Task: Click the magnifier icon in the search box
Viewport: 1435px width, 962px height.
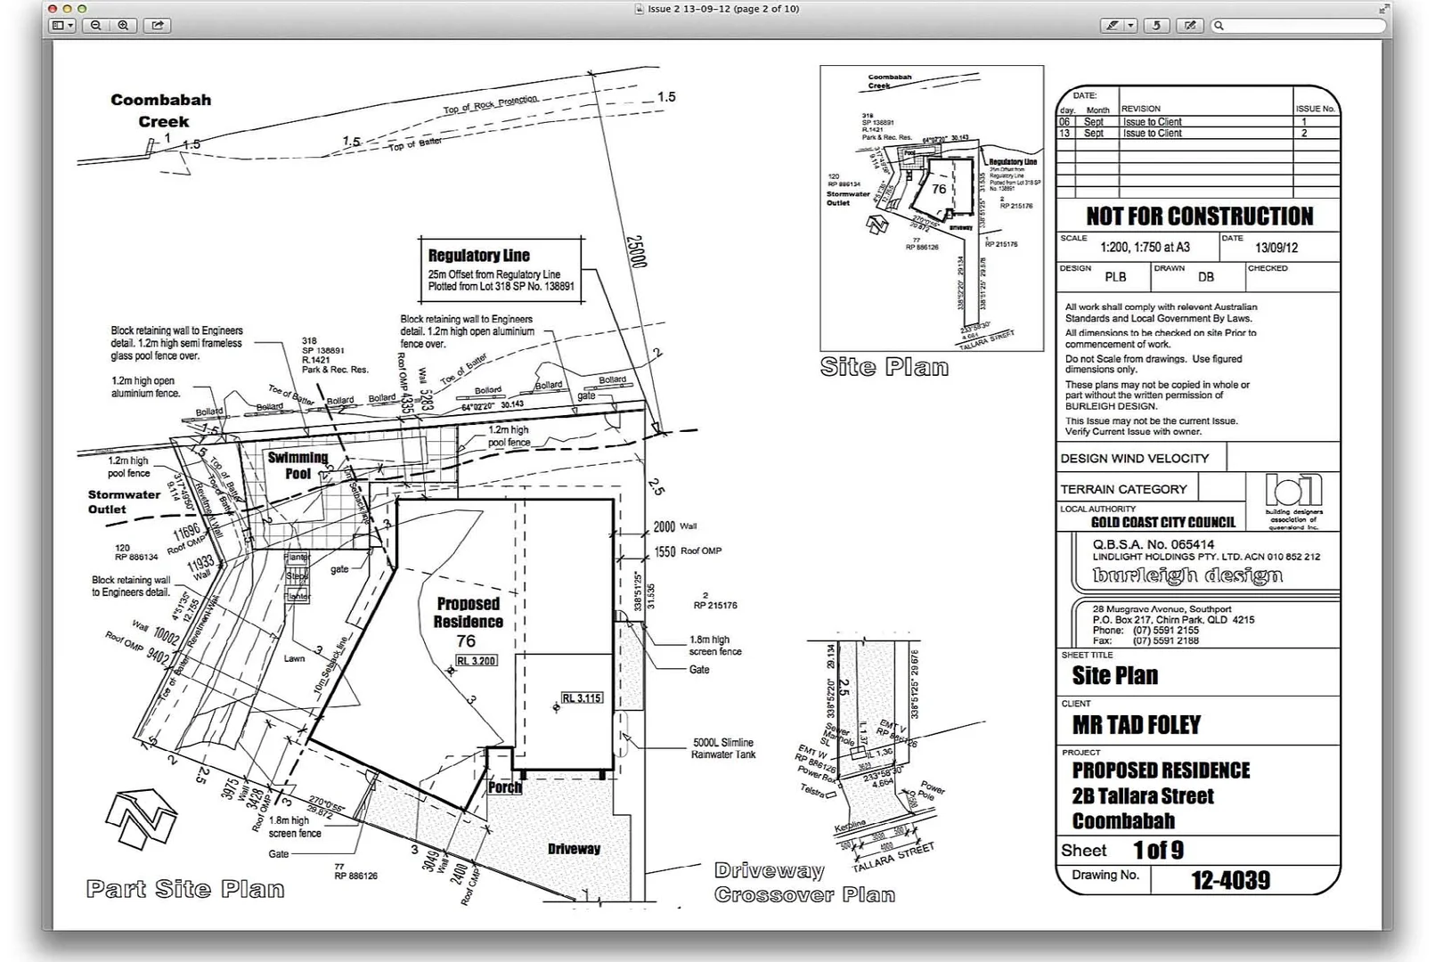Action: (x=1219, y=26)
